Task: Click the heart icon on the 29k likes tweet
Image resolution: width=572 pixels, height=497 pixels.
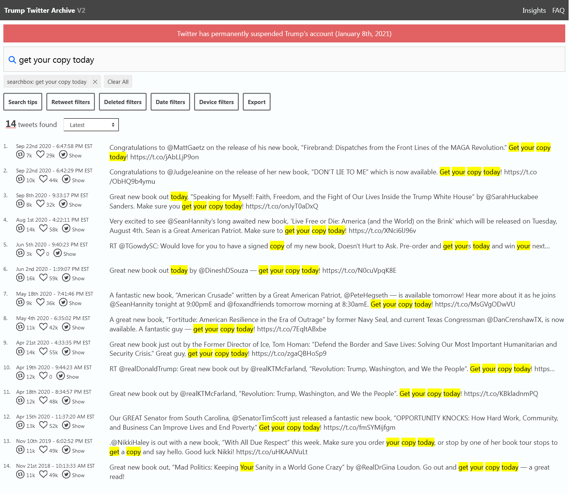Action: tap(40, 154)
